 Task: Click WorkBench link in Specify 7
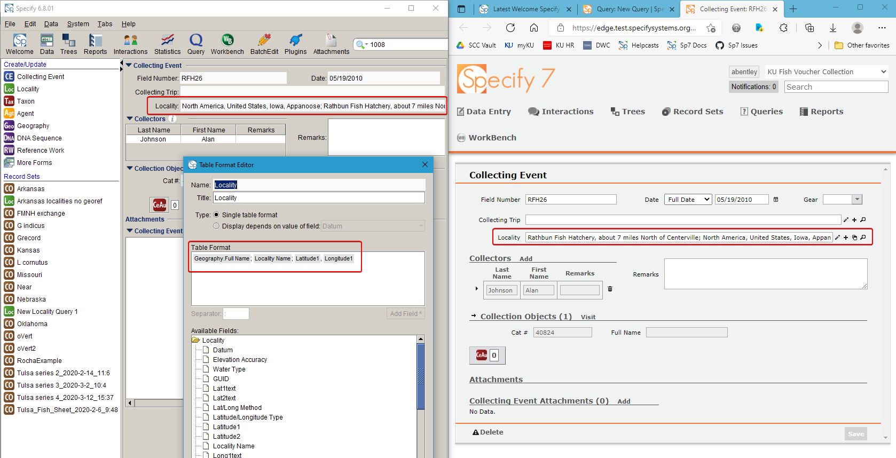pyautogui.click(x=486, y=138)
